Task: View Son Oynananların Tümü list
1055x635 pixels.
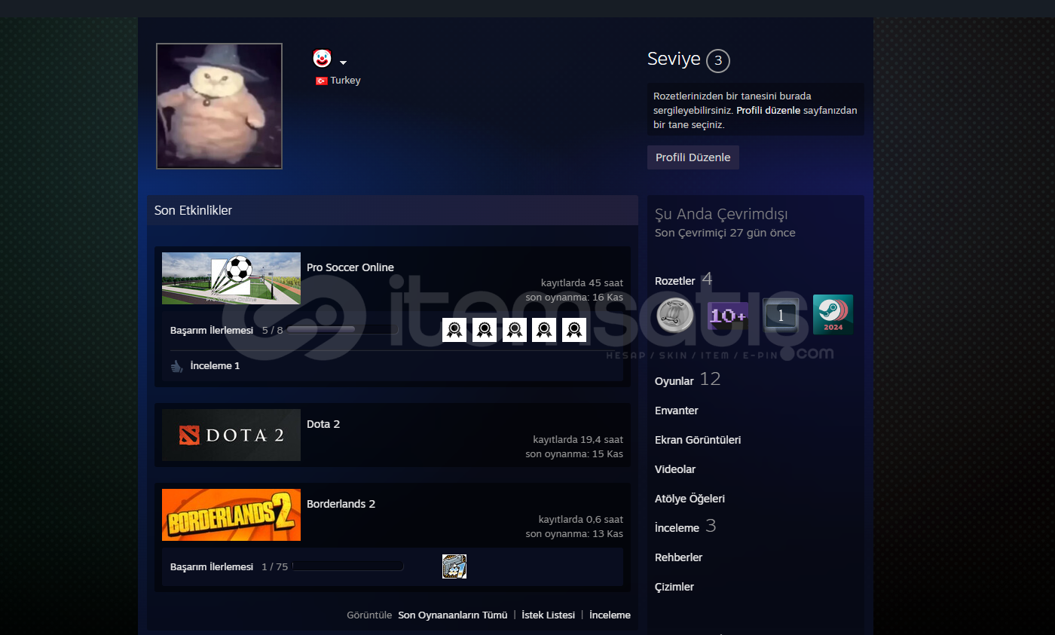Action: click(x=453, y=615)
